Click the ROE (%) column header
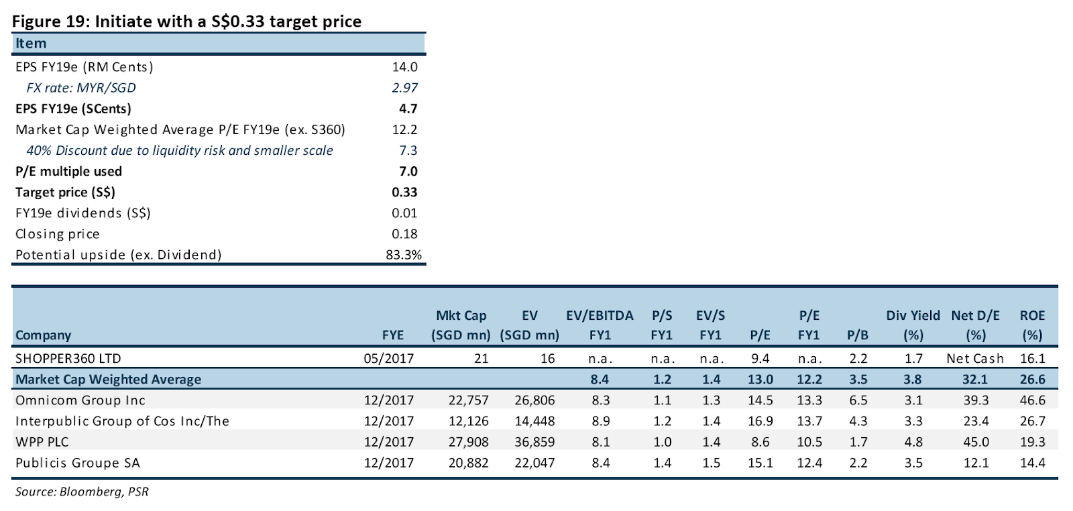 [1032, 325]
